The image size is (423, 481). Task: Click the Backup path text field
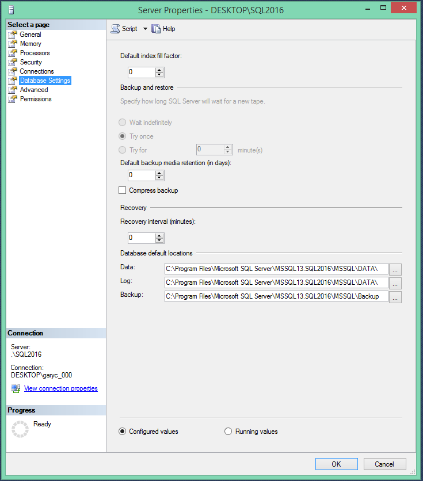point(276,296)
